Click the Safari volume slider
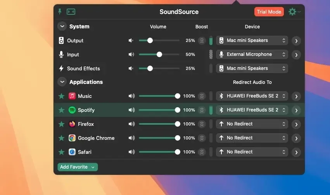 (159, 152)
